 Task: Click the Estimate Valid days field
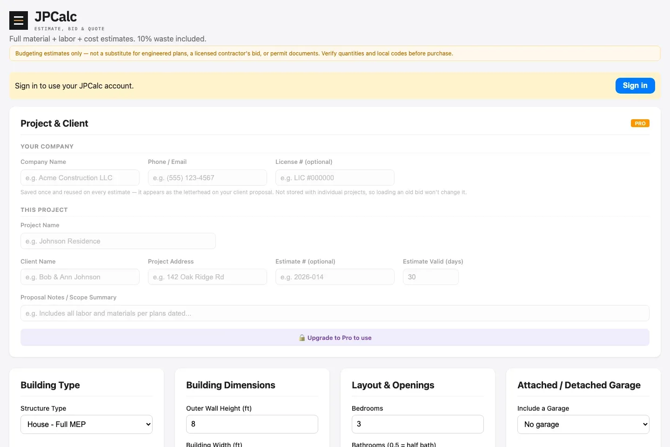[431, 277]
